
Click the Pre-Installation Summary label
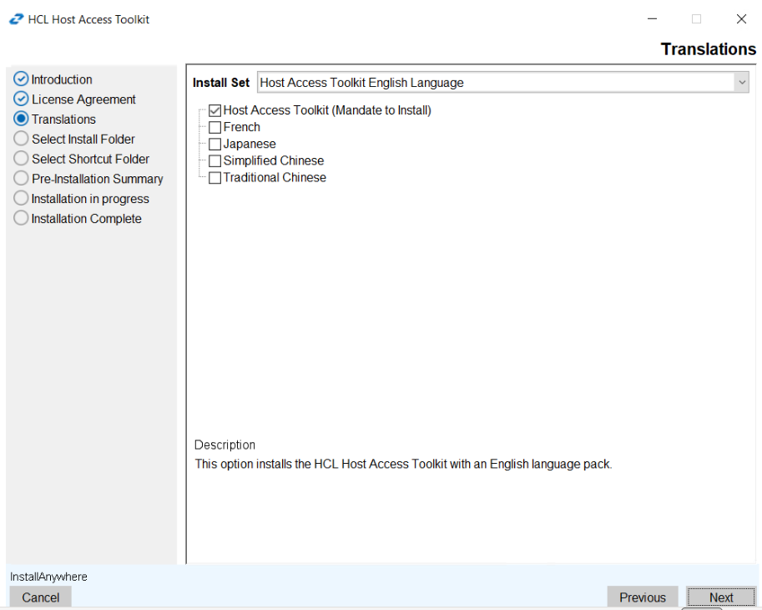click(97, 179)
